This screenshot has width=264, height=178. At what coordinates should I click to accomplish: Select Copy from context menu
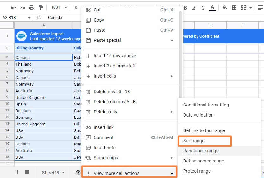[x=129, y=20]
